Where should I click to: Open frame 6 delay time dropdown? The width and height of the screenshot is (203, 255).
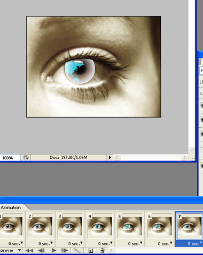tap(166, 243)
